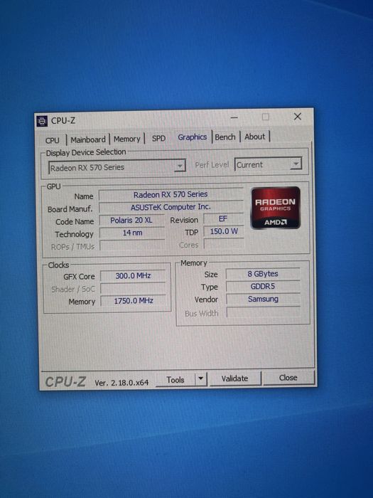Screen dimensions: 373x498
Task: Click the GFX Core 300.0 MHz value
Action: 133,276
